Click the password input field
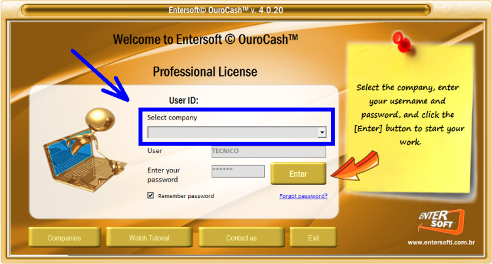Image resolution: width=492 pixels, height=264 pixels. coord(238,171)
